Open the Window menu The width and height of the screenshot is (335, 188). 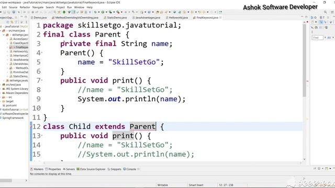pos(79,7)
